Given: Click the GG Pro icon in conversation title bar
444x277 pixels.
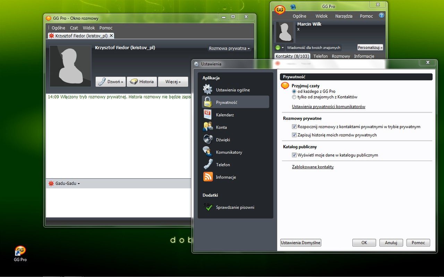Looking at the screenshot, I should 49,18.
